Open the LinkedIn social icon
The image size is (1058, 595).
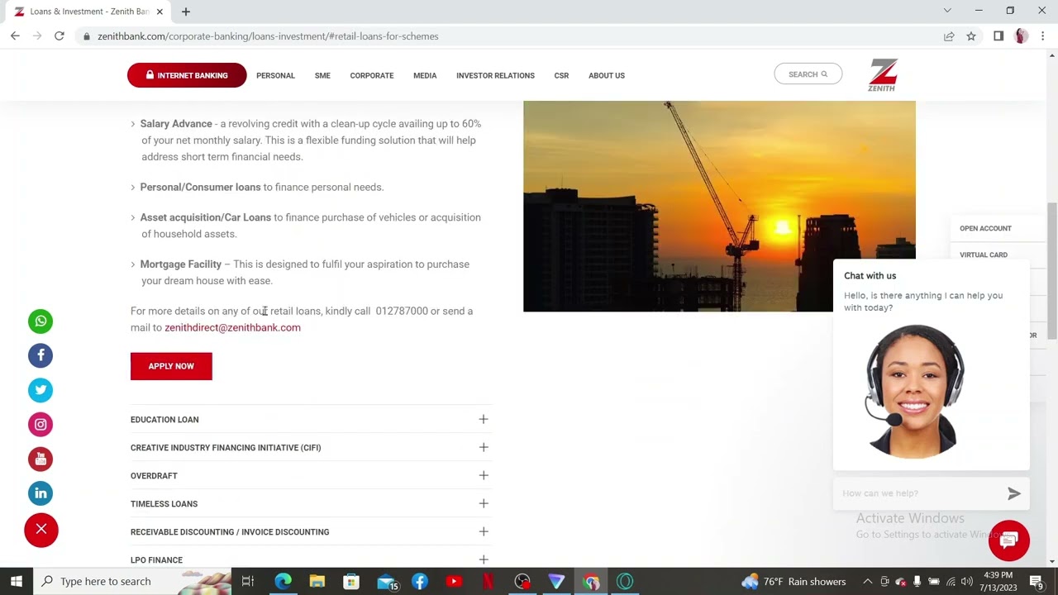point(41,493)
